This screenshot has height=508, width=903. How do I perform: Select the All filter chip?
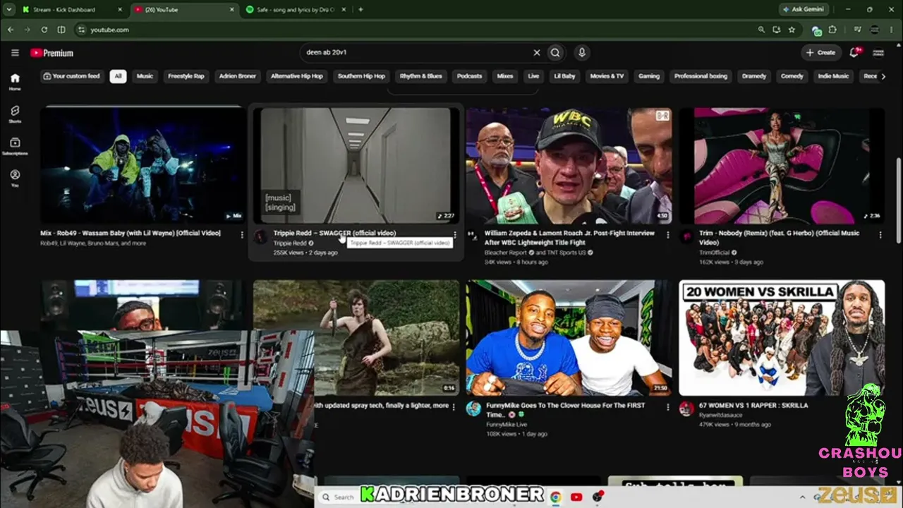point(118,76)
